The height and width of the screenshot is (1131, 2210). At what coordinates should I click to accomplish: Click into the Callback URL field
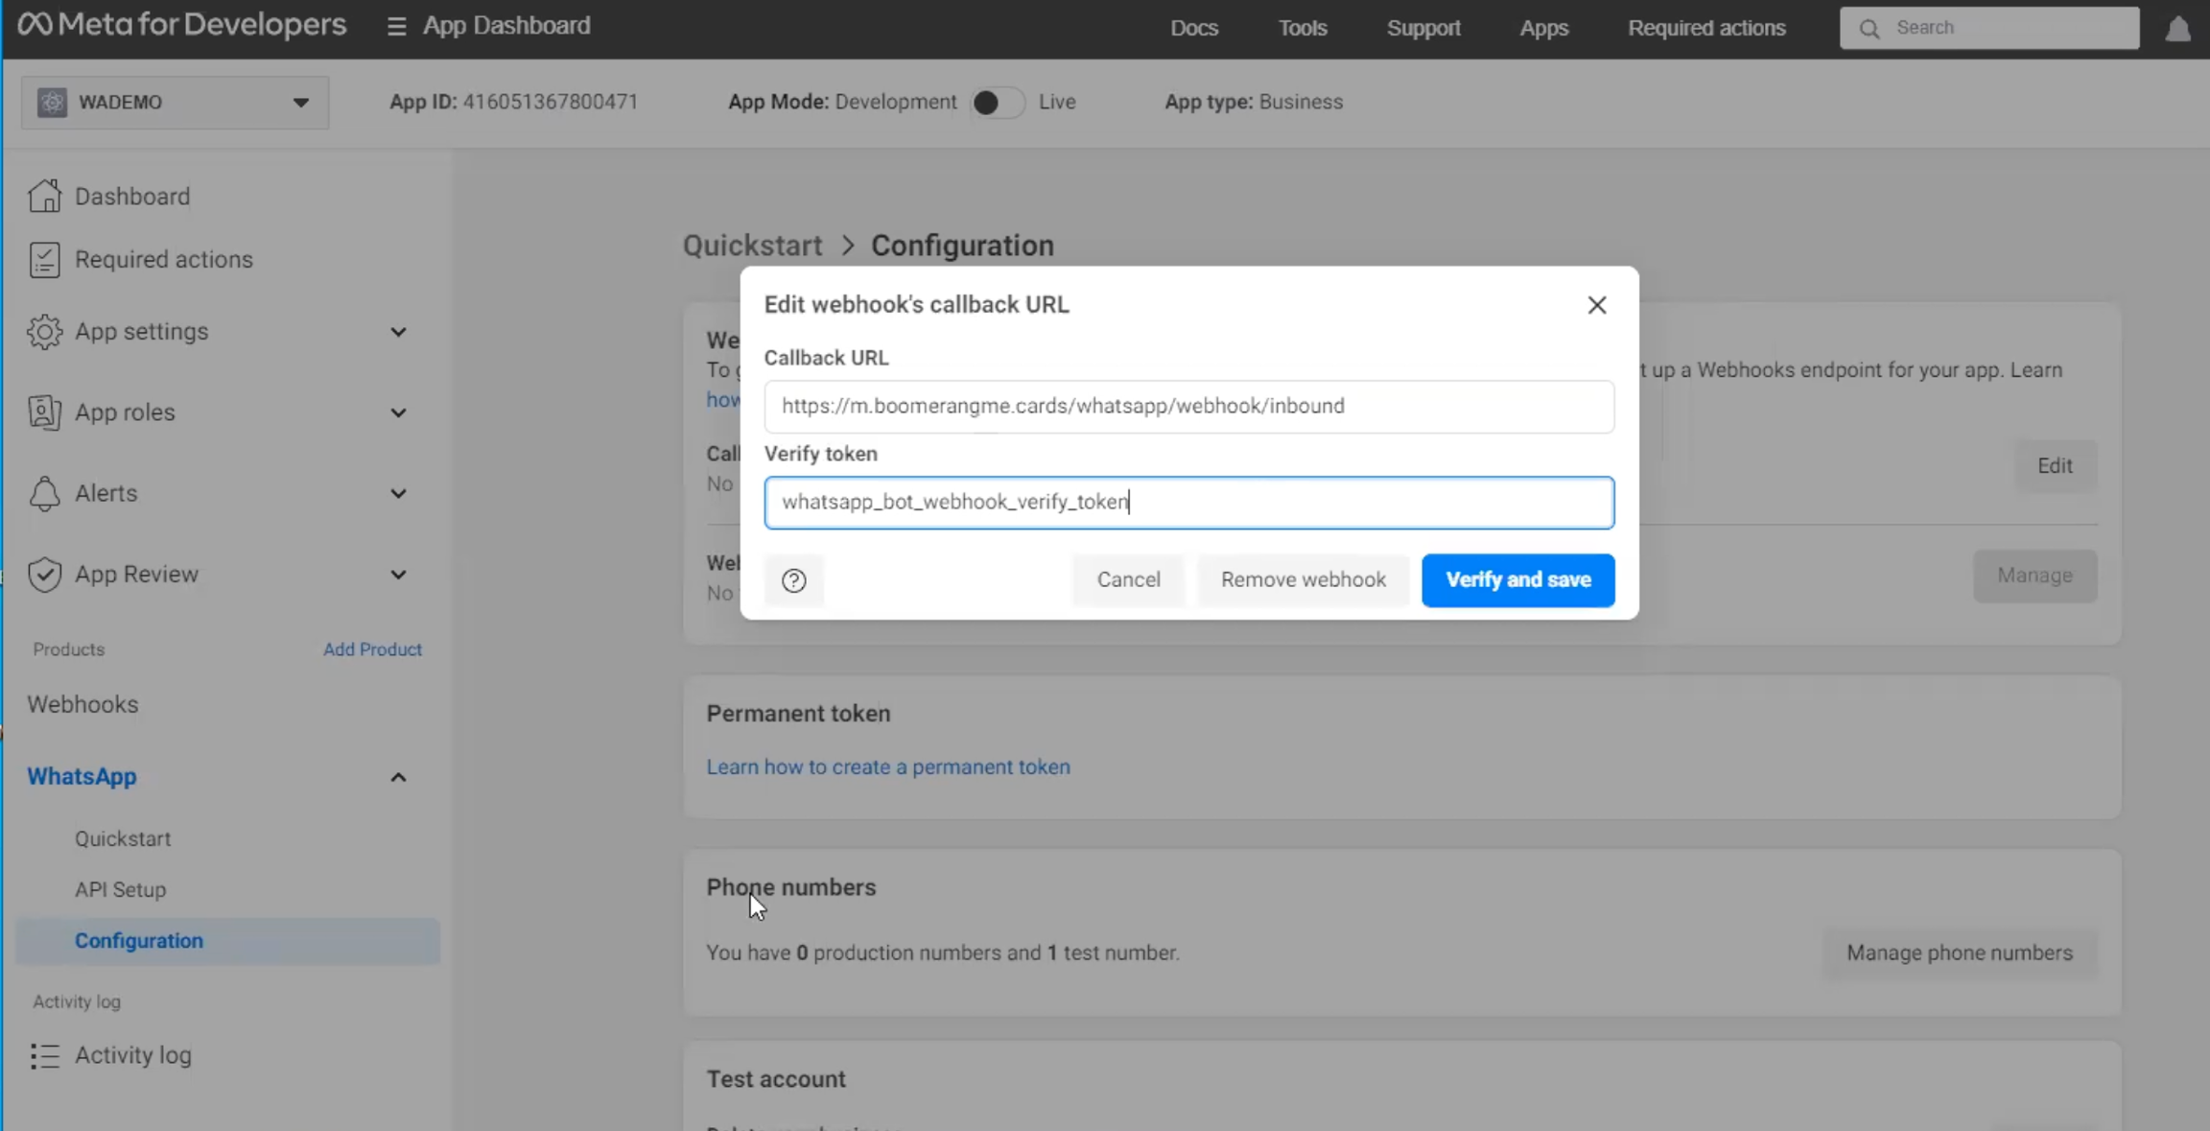pos(1188,406)
